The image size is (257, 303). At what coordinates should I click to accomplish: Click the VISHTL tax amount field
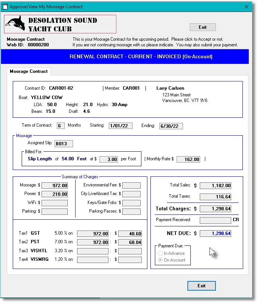(x=130, y=251)
